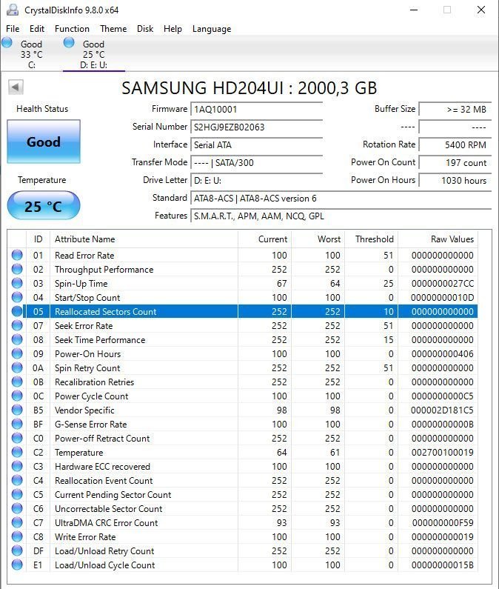
Task: Click the Good health status button
Action: [44, 142]
